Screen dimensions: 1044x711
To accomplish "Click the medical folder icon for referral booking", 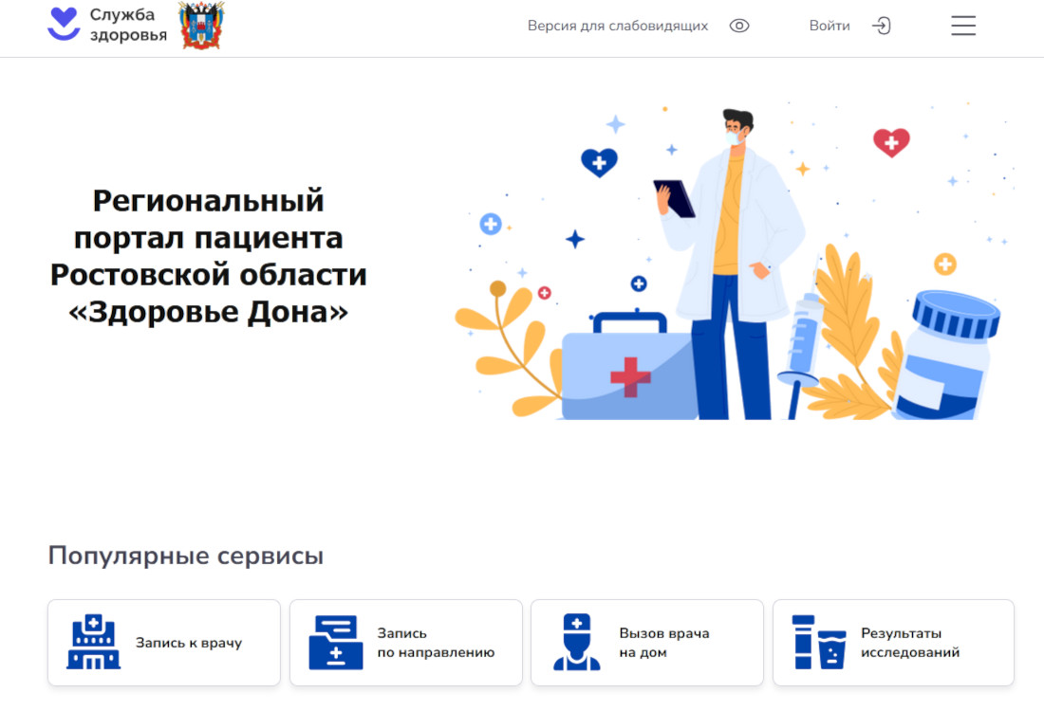I will (335, 642).
